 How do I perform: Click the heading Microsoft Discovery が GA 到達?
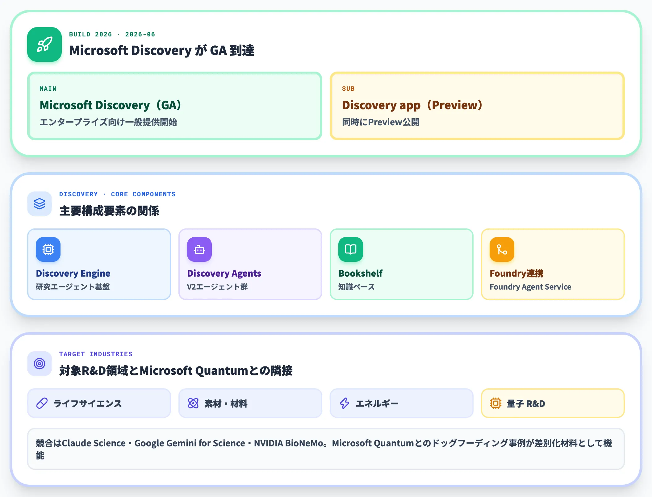162,50
